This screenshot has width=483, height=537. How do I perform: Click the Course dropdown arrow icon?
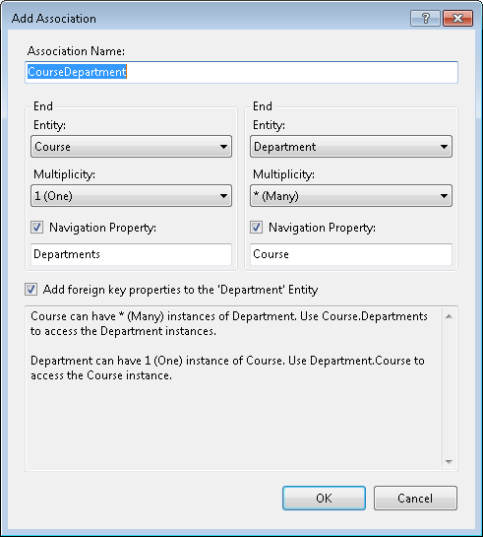[223, 147]
